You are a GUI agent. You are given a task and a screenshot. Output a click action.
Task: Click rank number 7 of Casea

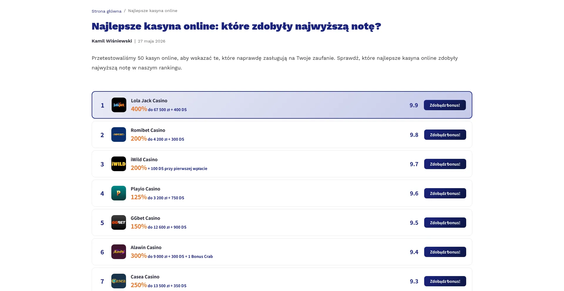tap(102, 281)
